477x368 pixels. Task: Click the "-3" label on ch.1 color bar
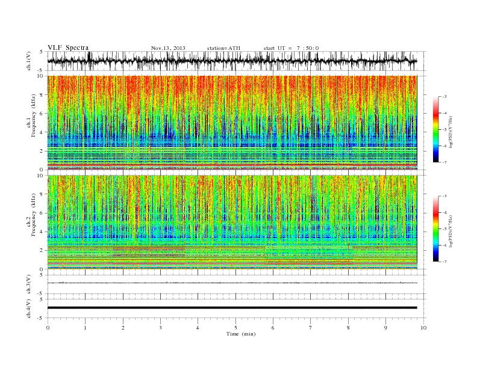444,97
